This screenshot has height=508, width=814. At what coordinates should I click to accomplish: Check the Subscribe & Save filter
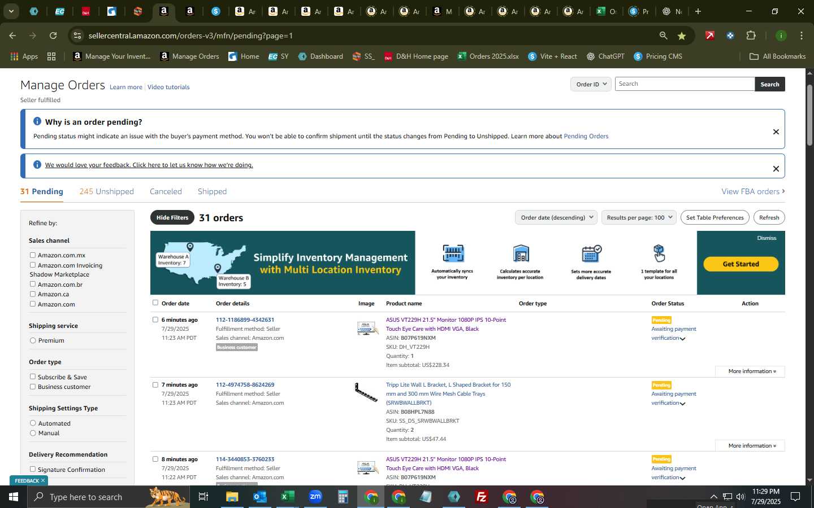[x=33, y=376]
